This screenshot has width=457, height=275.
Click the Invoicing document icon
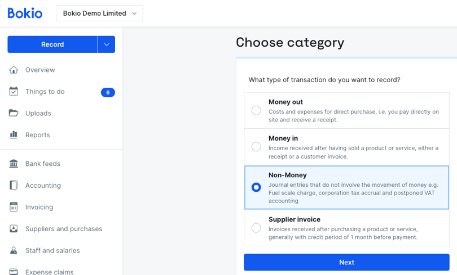[x=14, y=207]
